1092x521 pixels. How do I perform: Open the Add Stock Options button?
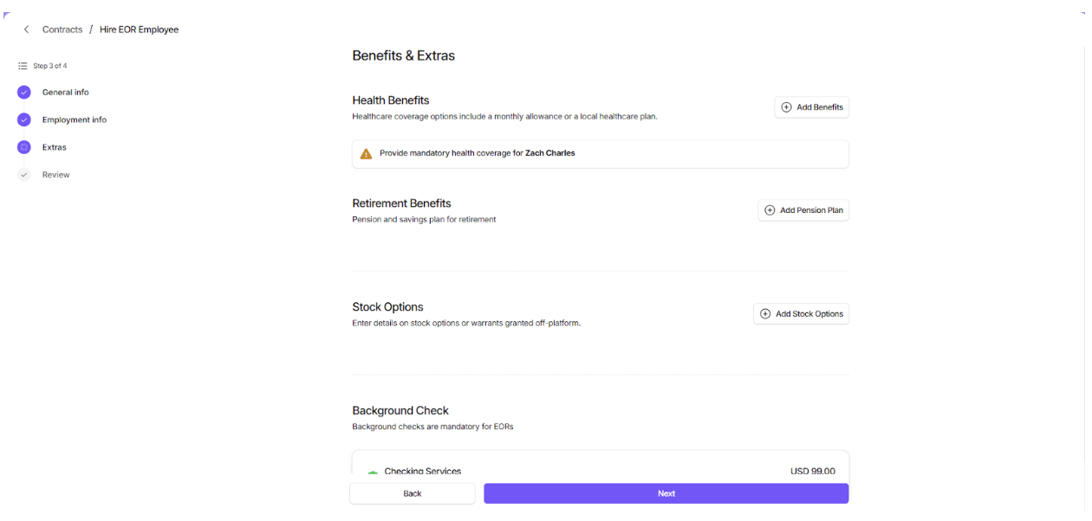[x=801, y=314]
